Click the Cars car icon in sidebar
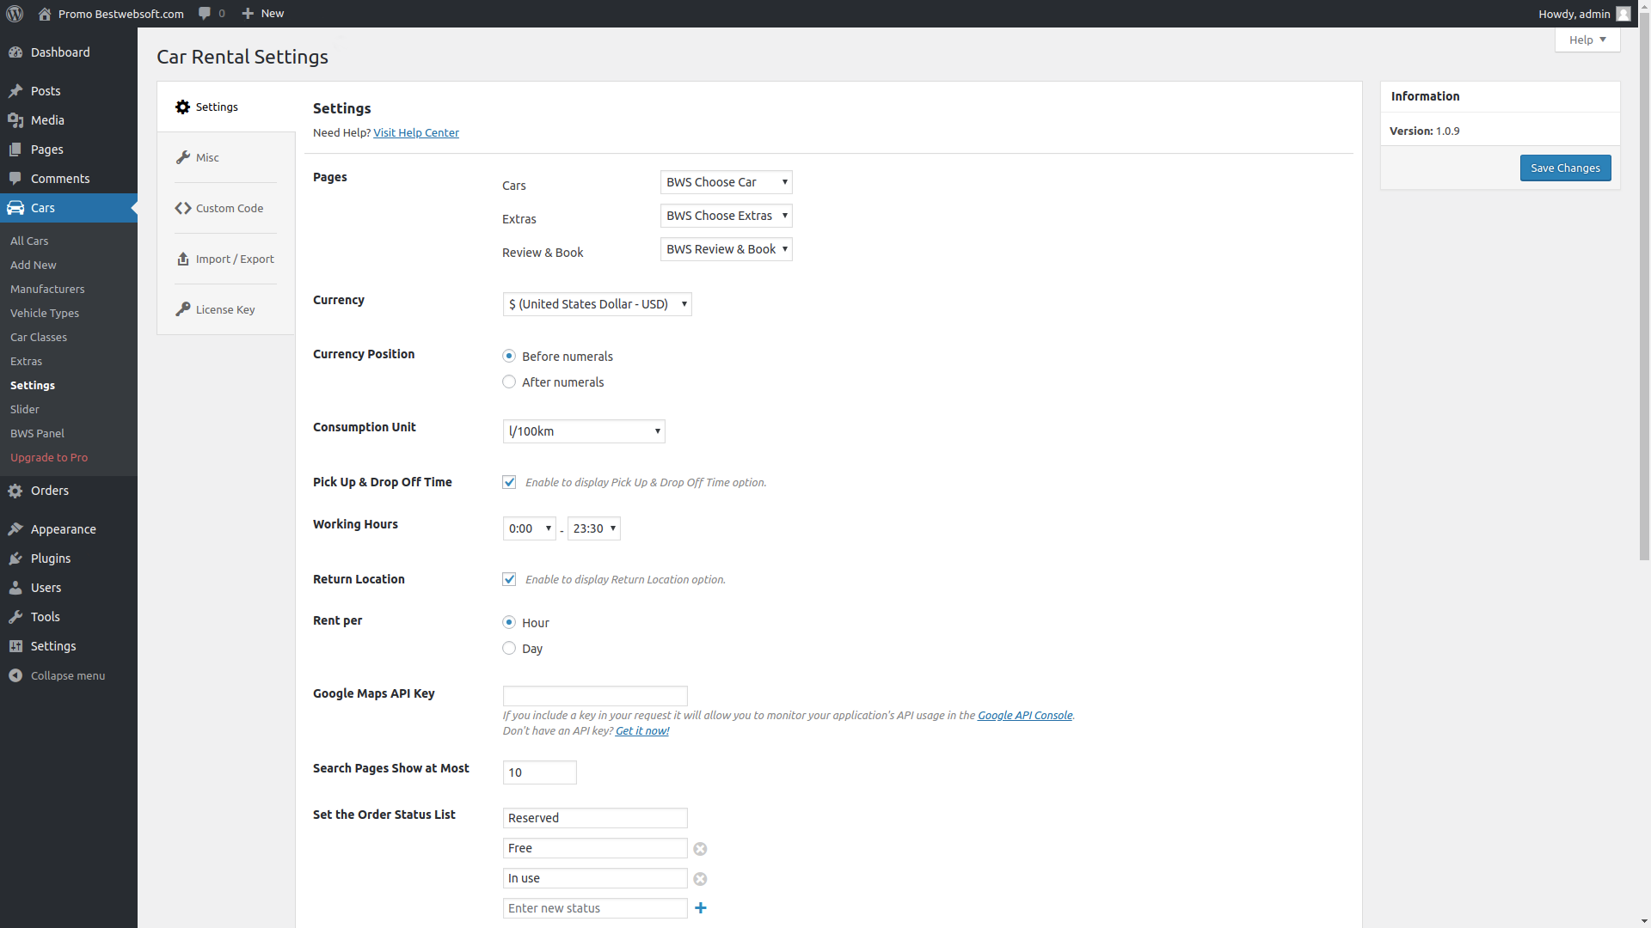The image size is (1651, 928). point(15,208)
